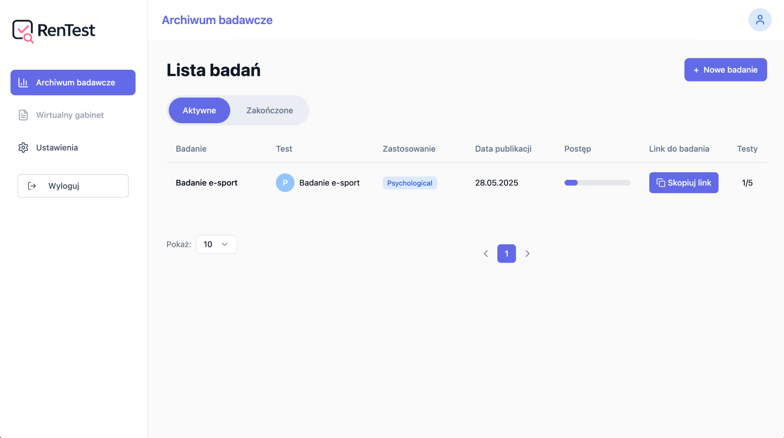Select the Archiwum badawcze bar chart icon
The height and width of the screenshot is (438, 784).
click(x=23, y=82)
